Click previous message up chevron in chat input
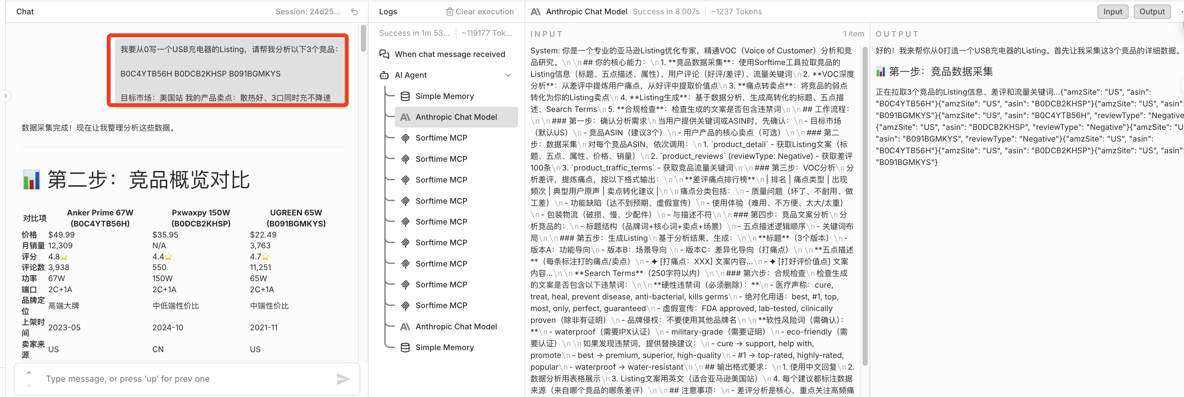The image size is (1184, 397). (29, 372)
